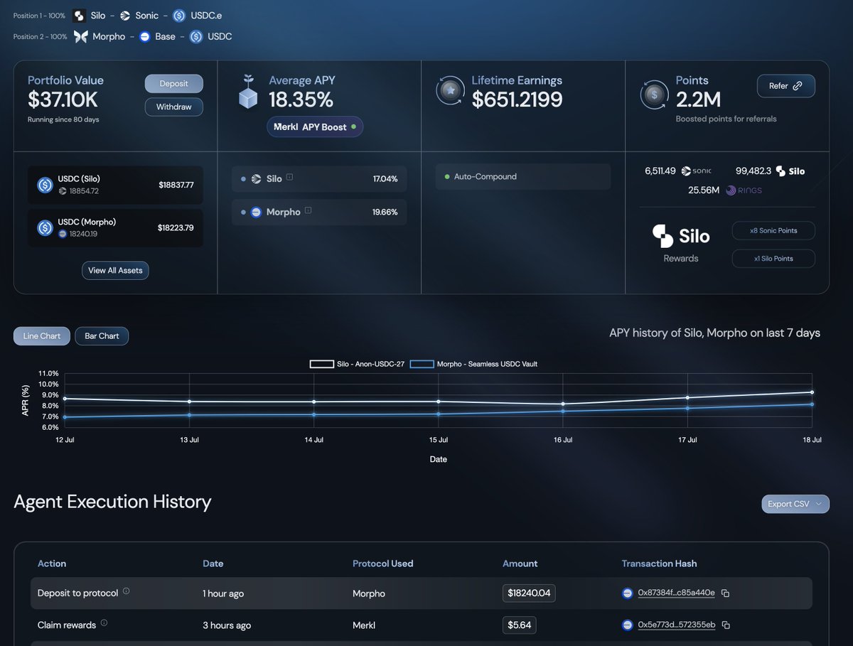The image size is (853, 646).
Task: Click the Amount column header
Action: [x=520, y=564]
